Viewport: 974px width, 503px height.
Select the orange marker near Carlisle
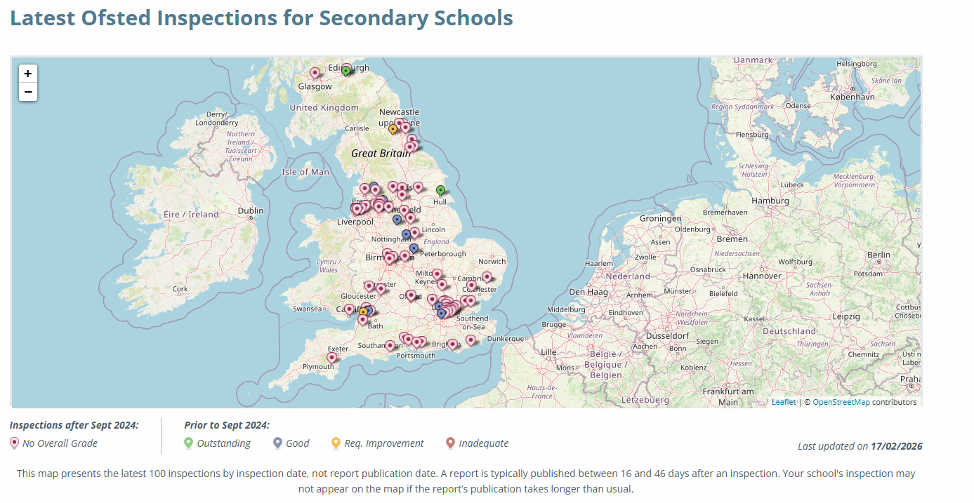click(393, 130)
